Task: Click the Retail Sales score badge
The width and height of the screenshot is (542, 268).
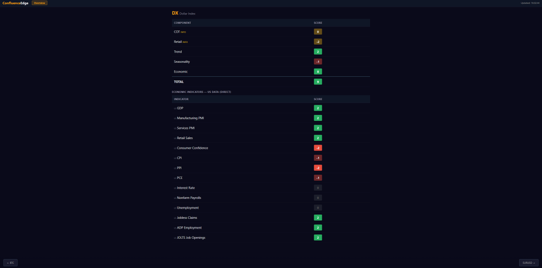Action: pyautogui.click(x=318, y=138)
